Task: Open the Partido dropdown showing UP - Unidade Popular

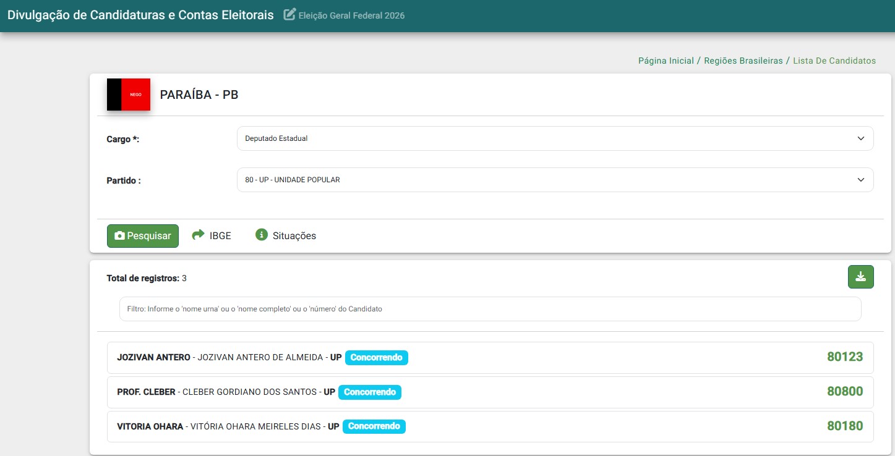Action: pyautogui.click(x=555, y=180)
